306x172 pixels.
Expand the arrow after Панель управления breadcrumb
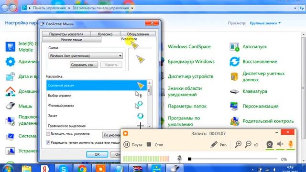pos(69,8)
